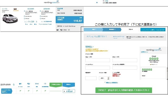Screen dimensions: 168x101
Task: Click the last name input field
Action: click(x=125, y=60)
